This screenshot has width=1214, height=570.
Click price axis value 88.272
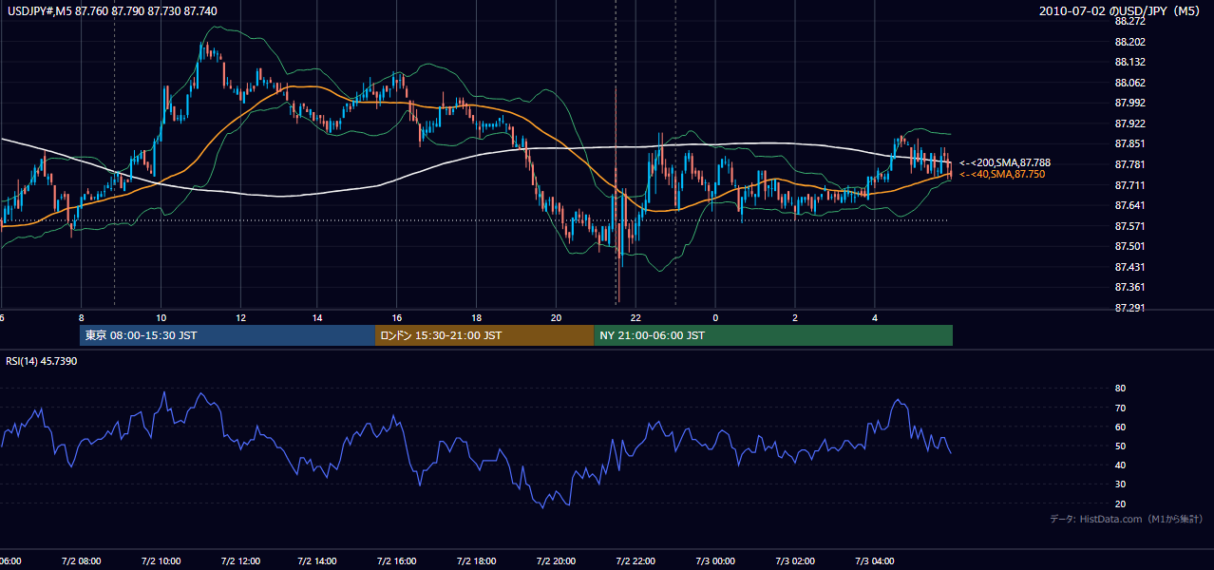pos(1130,22)
